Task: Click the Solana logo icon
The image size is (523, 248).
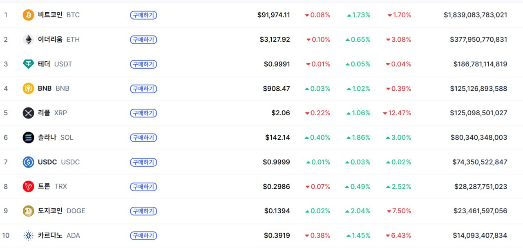Action: [x=28, y=138]
